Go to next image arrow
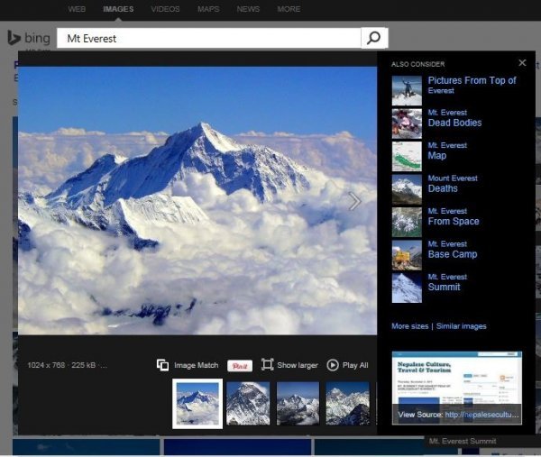This screenshot has height=457, width=541. coord(354,201)
